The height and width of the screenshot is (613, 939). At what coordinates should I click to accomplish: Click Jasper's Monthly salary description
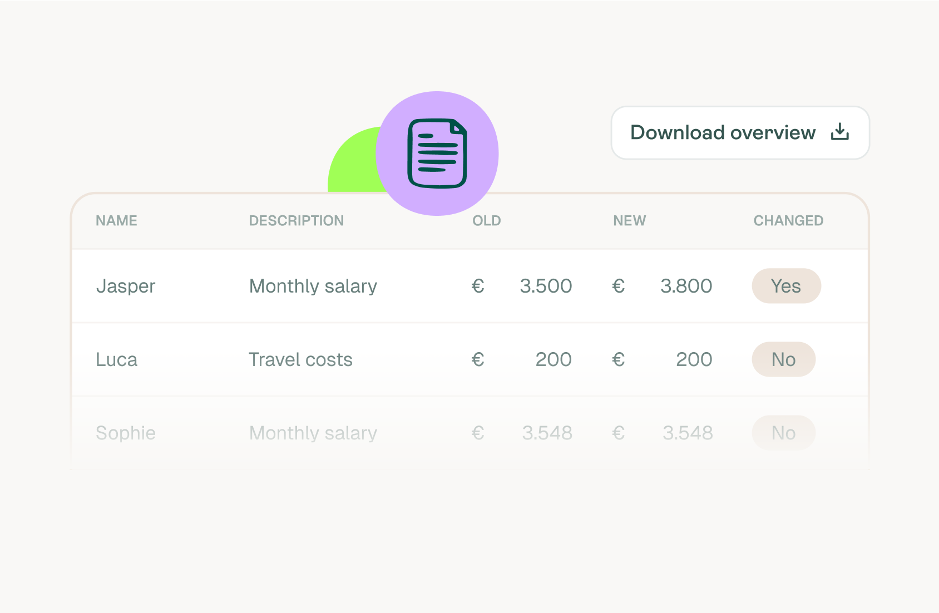313,286
